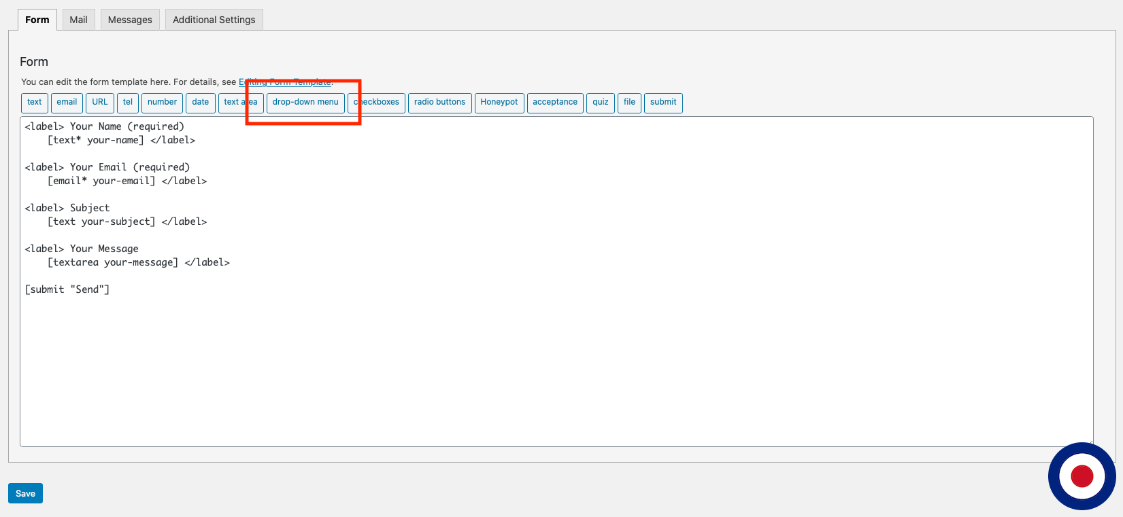Click the '<label> Subject' line
The image size is (1123, 517).
[x=67, y=208]
